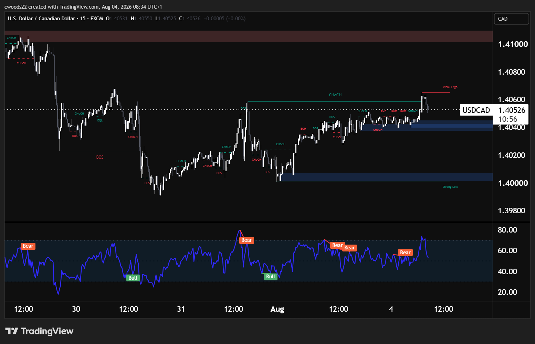Click the low value L1.40525

point(166,19)
